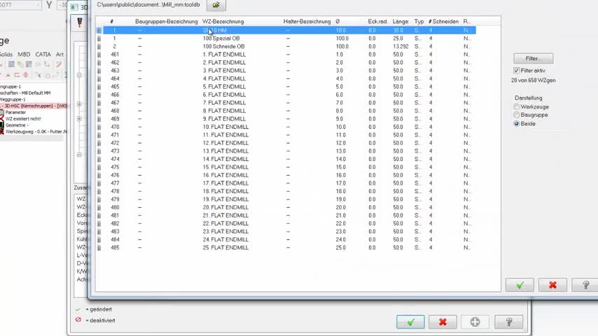This screenshot has width=598, height=336.
Task: Select row 12. FLAT ENDMILL
Action: tap(286, 143)
